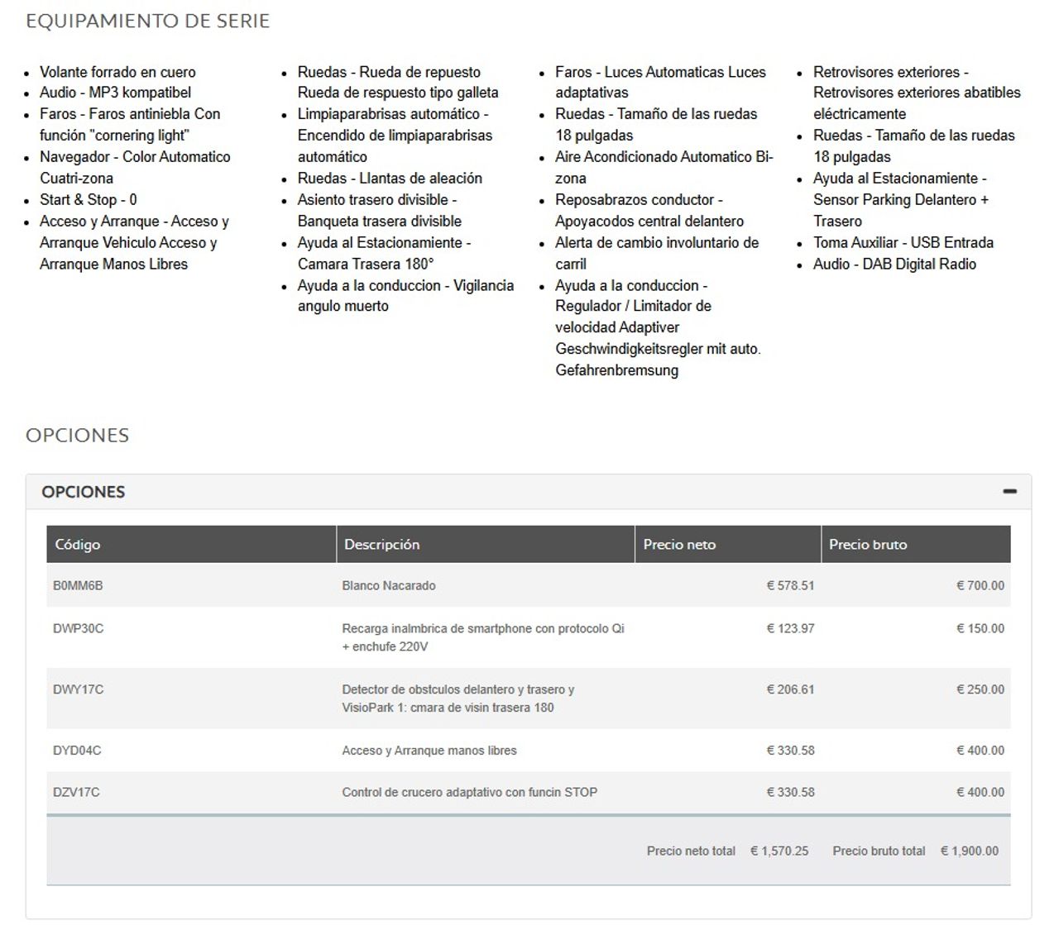Screen dimensions: 1059x925
Task: Click net price € 123.97
Action: click(x=790, y=628)
